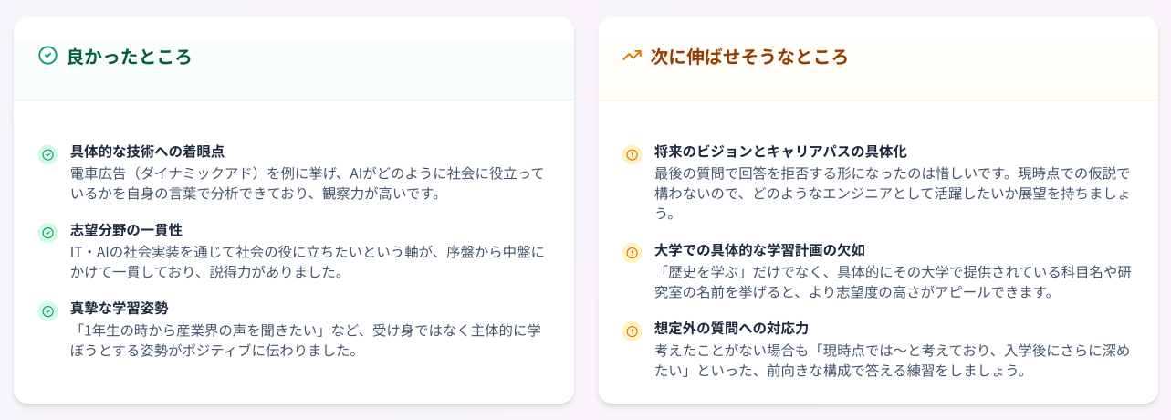This screenshot has width=1171, height=420.
Task: Click the 良かったところ card heading
Action: [x=129, y=57]
